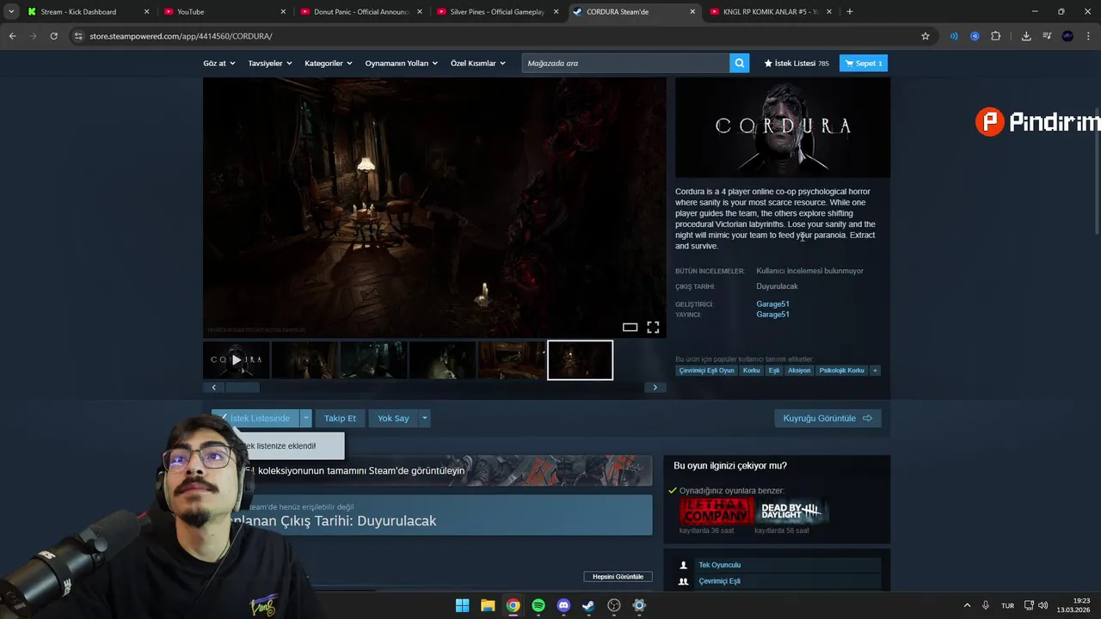The image size is (1101, 619).
Task: Switch video player to theater mode
Action: coord(630,328)
